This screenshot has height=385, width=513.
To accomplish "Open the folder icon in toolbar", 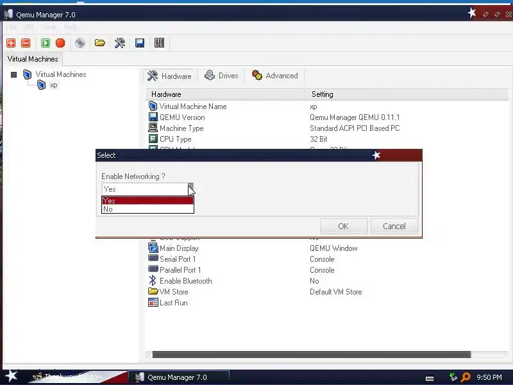I will [100, 43].
